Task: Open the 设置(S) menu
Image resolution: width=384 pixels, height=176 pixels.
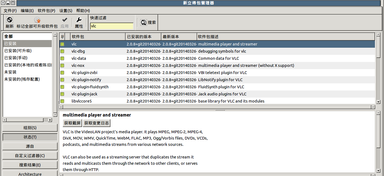Action: click(x=66, y=11)
